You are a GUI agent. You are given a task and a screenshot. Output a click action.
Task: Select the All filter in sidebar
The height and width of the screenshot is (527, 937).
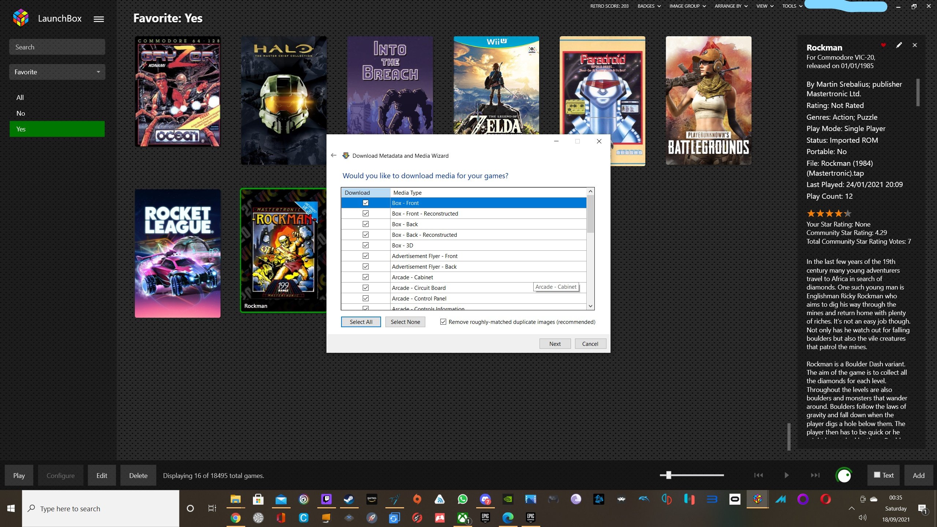[57, 97]
